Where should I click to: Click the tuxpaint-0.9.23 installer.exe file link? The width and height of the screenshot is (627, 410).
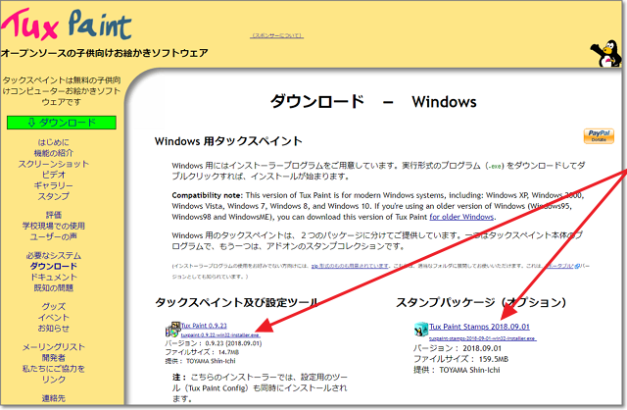point(216,335)
